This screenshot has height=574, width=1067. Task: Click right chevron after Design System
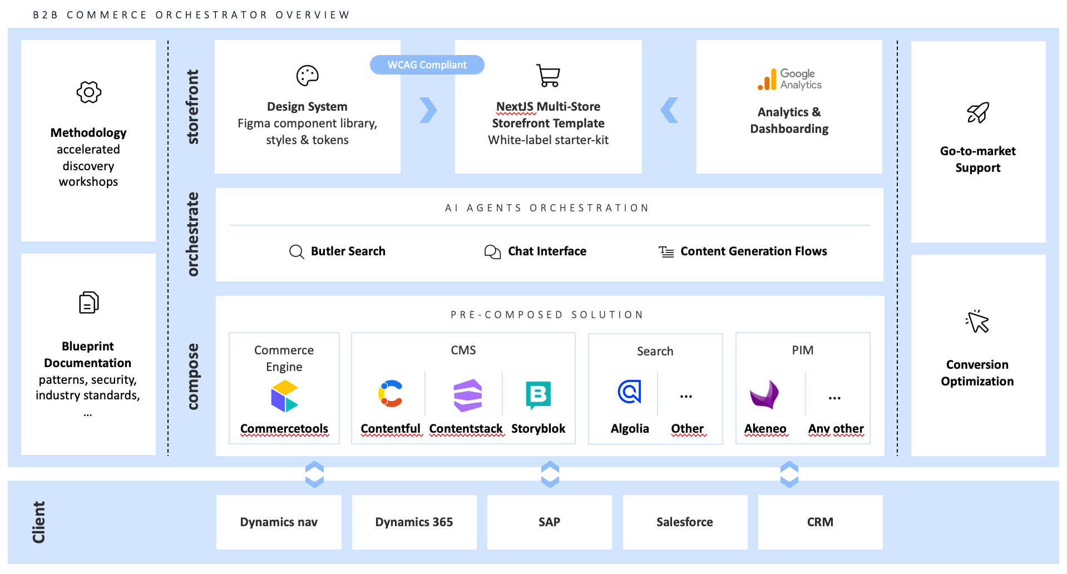pos(428,110)
